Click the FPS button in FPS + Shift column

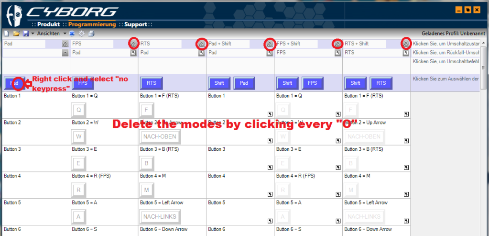313,83
